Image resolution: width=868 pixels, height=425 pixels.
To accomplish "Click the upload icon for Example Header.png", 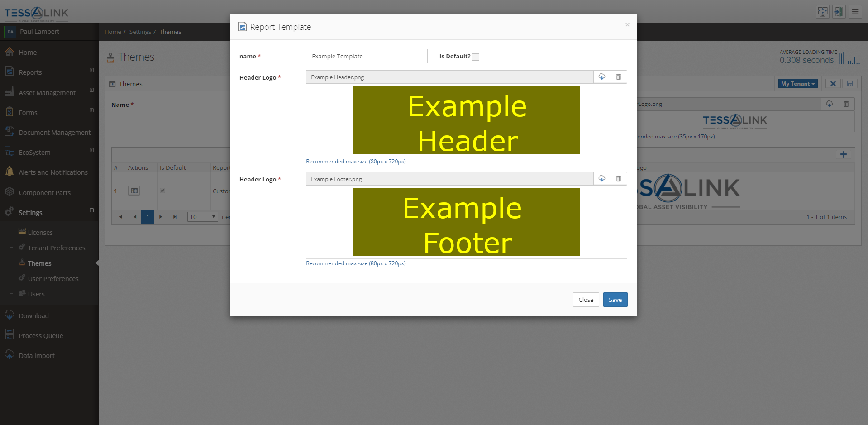I will pos(601,77).
